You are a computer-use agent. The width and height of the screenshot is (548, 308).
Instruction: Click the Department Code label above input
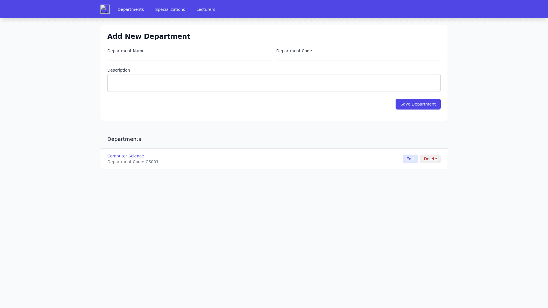[294, 51]
